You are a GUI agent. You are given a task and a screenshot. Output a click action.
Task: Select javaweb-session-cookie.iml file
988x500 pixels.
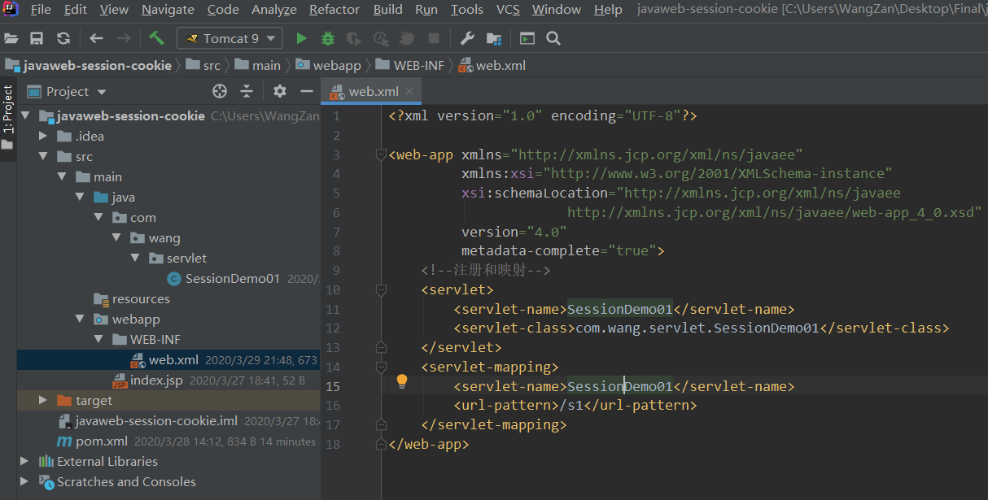tap(156, 421)
